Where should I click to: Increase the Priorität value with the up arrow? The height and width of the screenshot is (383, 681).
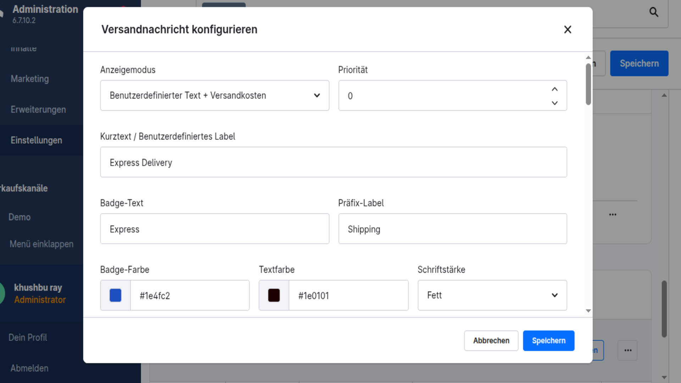[x=555, y=89]
